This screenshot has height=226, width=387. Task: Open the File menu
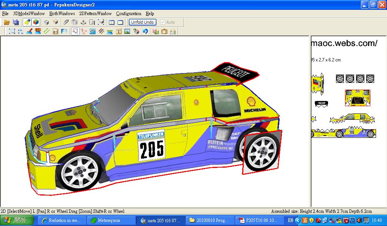pos(5,14)
